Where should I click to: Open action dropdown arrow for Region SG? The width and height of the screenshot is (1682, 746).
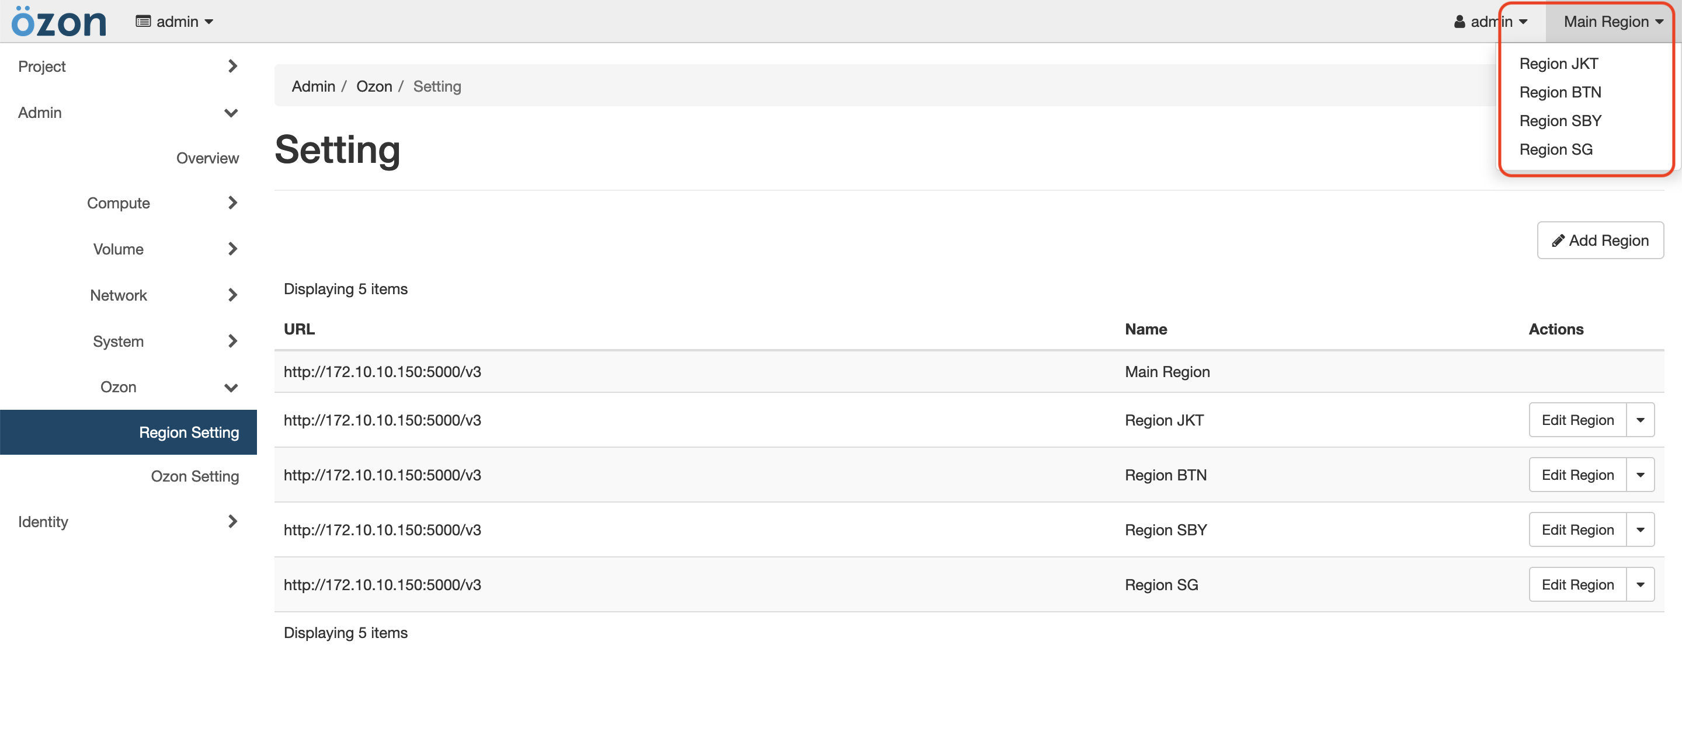(x=1640, y=584)
